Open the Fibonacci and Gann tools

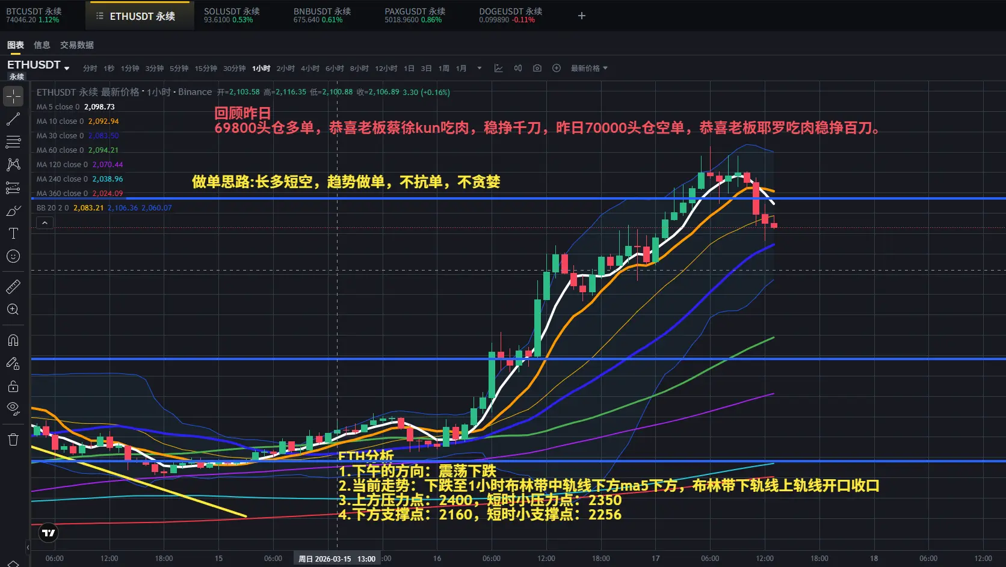(x=13, y=142)
